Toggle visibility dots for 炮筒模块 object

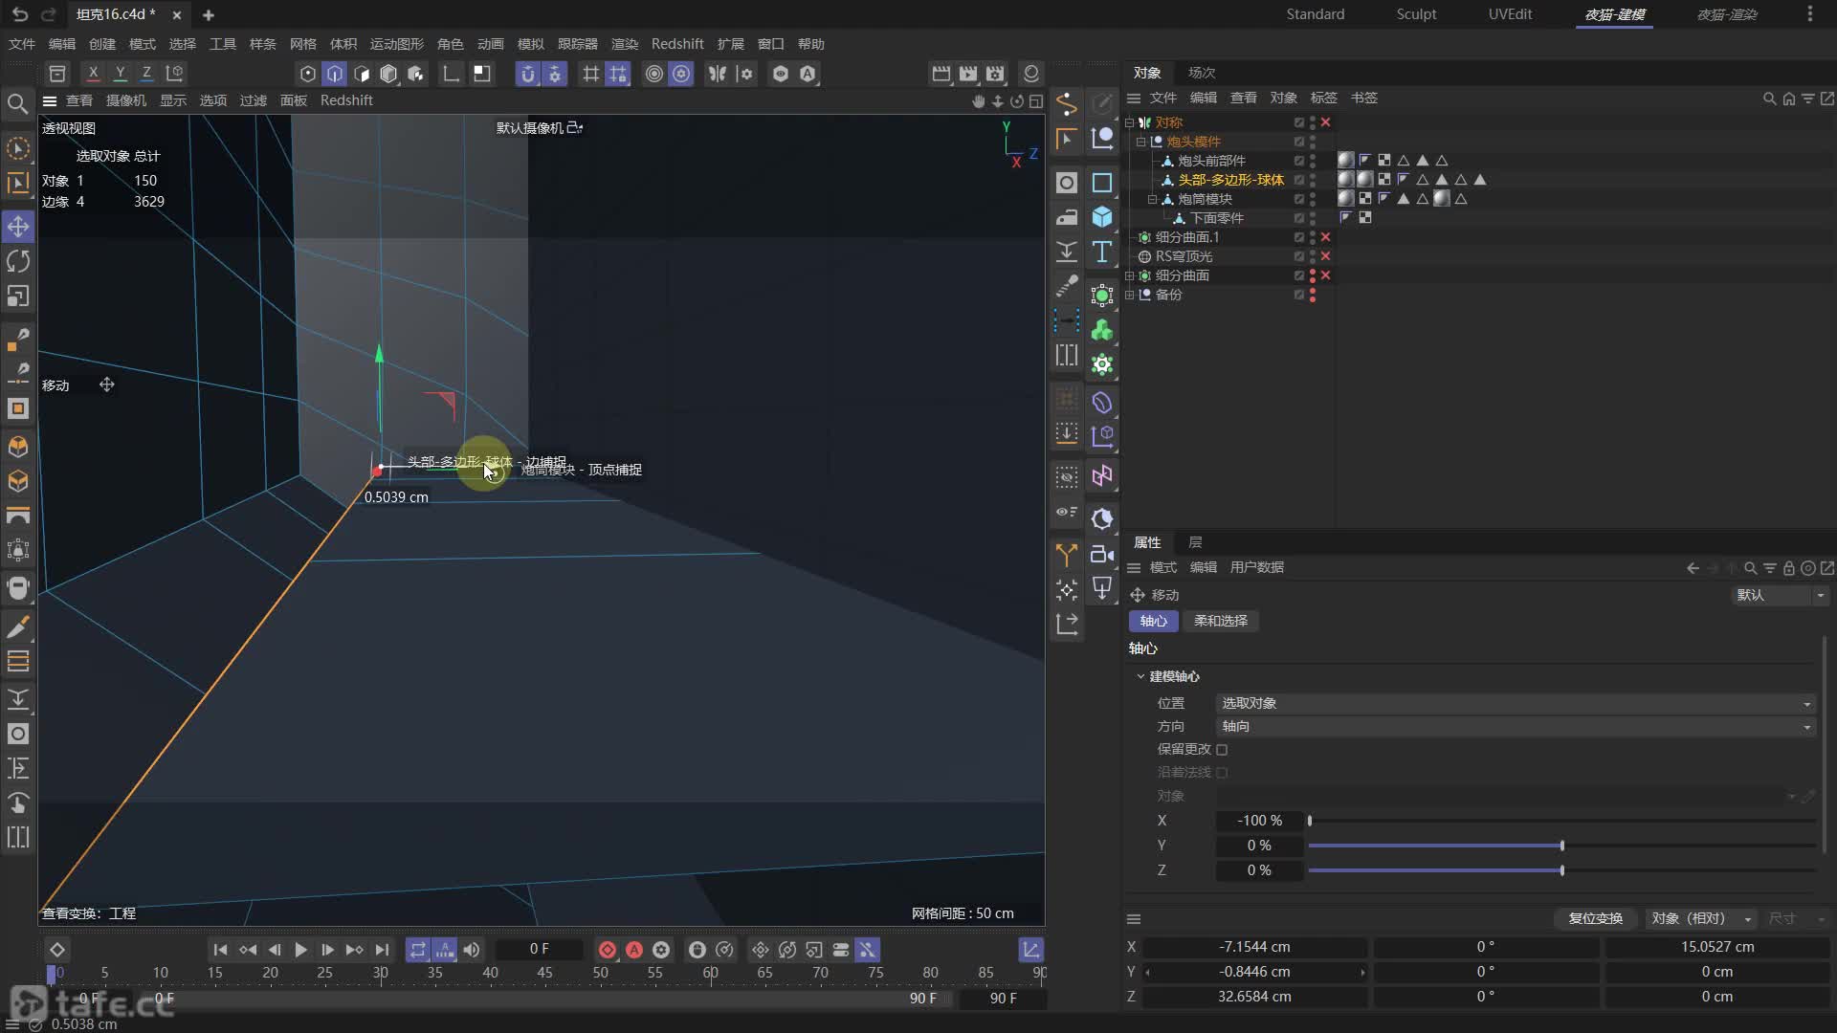click(x=1312, y=199)
